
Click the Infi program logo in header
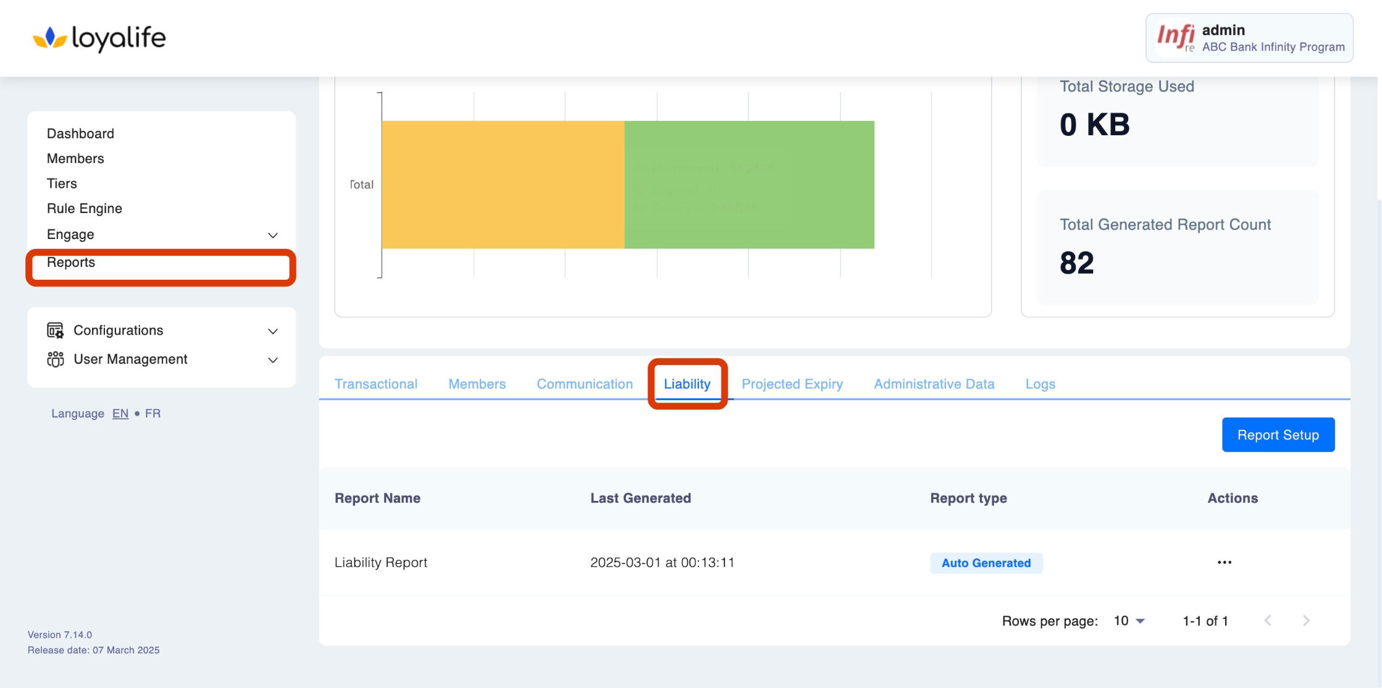pyautogui.click(x=1175, y=37)
